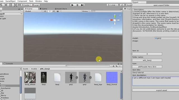Open cloud services panel
Screen dimensions: 179x100
[122, 5]
